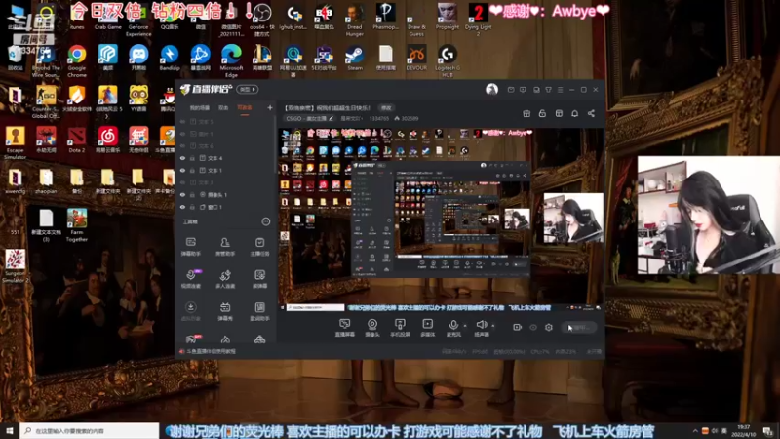
Task: Open streaming settings gear icon
Action: (549, 327)
